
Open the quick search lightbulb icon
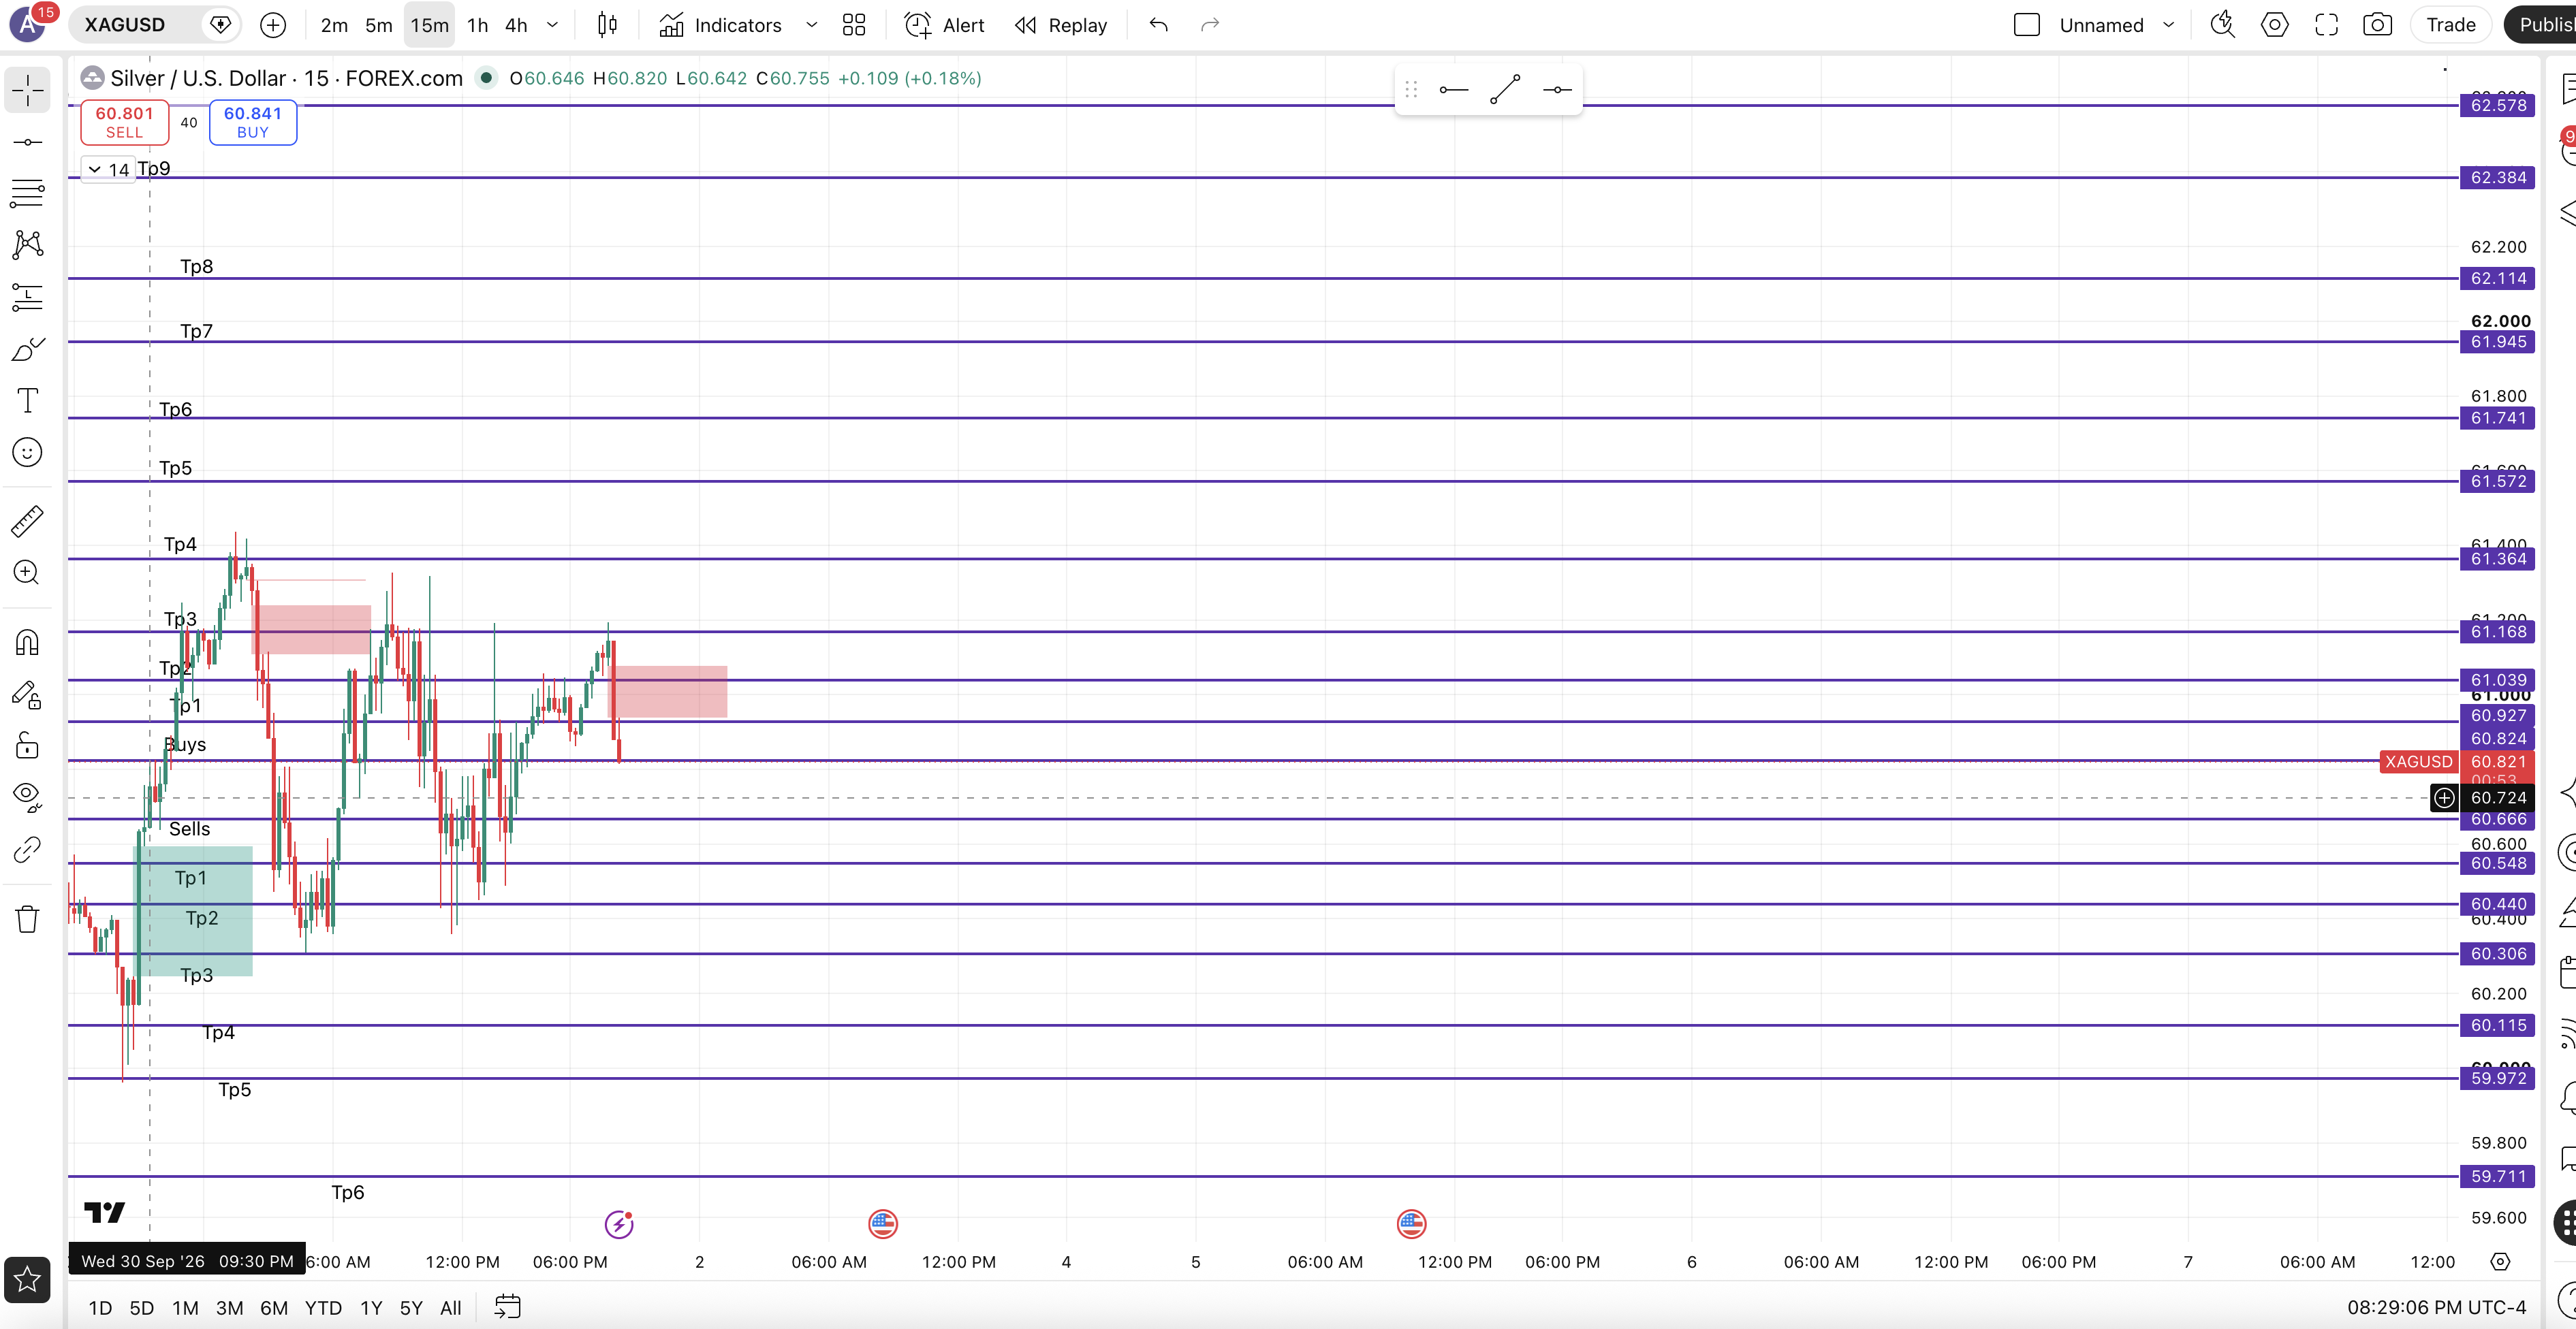pos(2222,25)
